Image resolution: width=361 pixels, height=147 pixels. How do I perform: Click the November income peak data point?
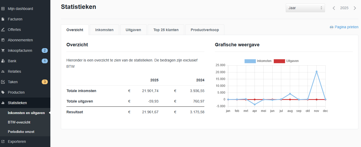point(316,71)
